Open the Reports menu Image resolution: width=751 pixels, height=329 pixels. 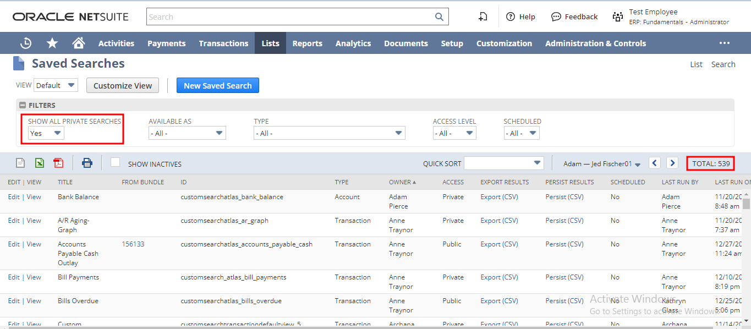[307, 43]
